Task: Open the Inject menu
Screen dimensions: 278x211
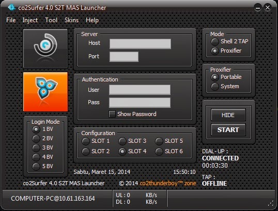Action: pyautogui.click(x=30, y=20)
